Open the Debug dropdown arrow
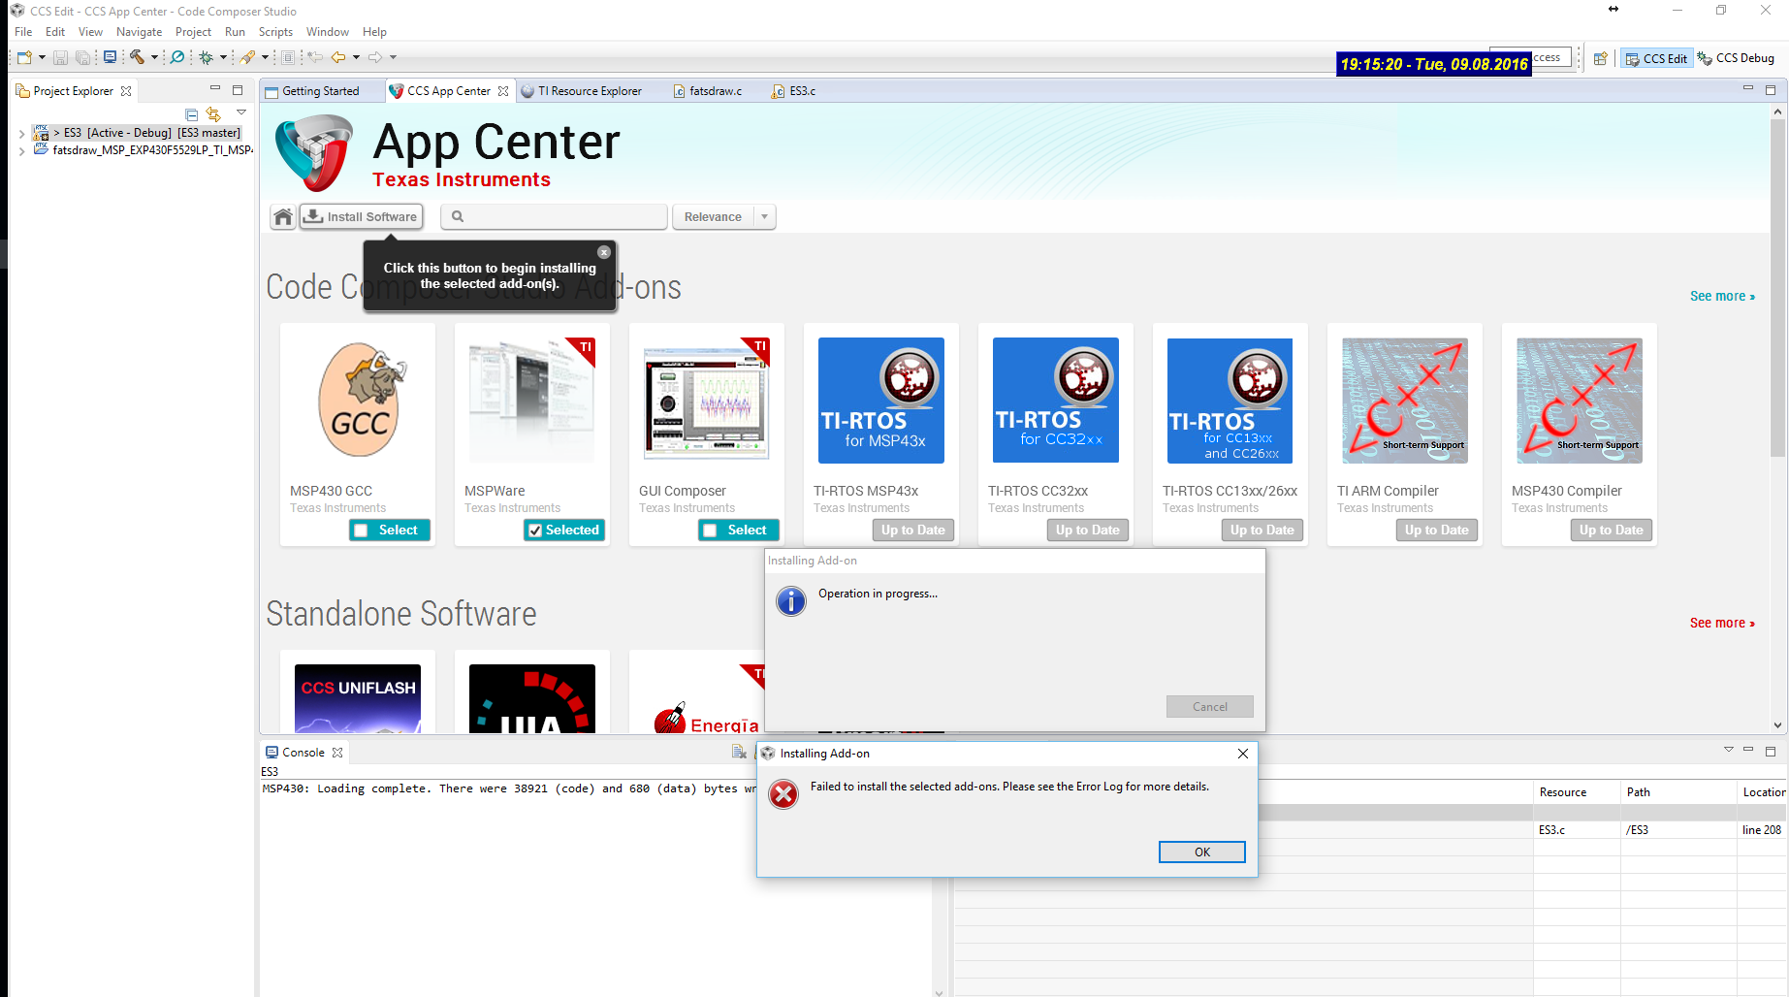This screenshot has width=1789, height=997. click(223, 57)
